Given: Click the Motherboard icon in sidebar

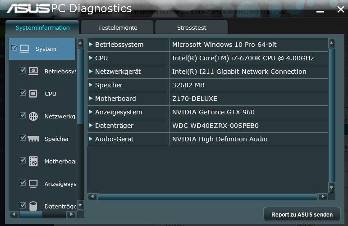Looking at the screenshot, I should point(33,161).
